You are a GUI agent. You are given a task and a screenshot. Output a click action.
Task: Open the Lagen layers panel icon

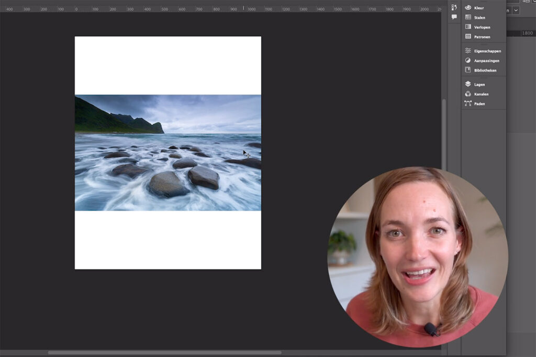[x=468, y=84]
